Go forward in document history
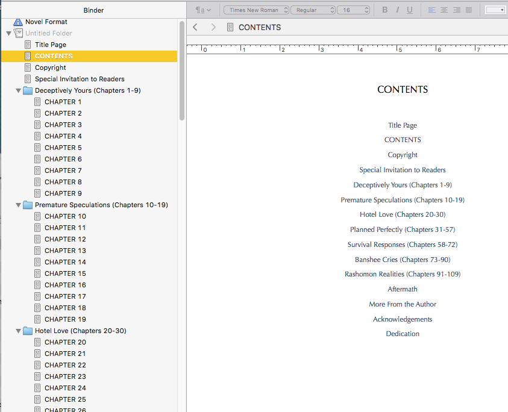 (213, 27)
